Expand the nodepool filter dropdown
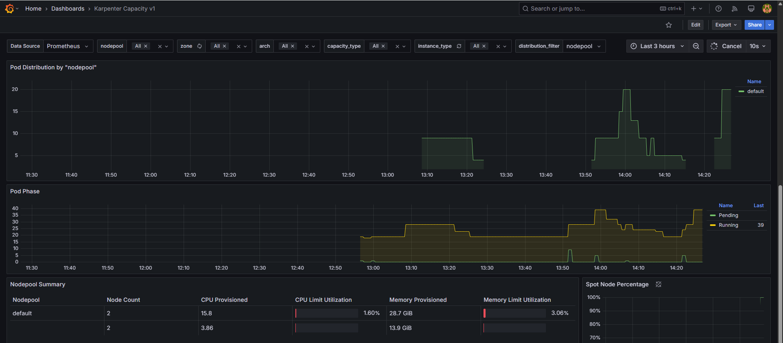The image size is (783, 343). [x=166, y=46]
